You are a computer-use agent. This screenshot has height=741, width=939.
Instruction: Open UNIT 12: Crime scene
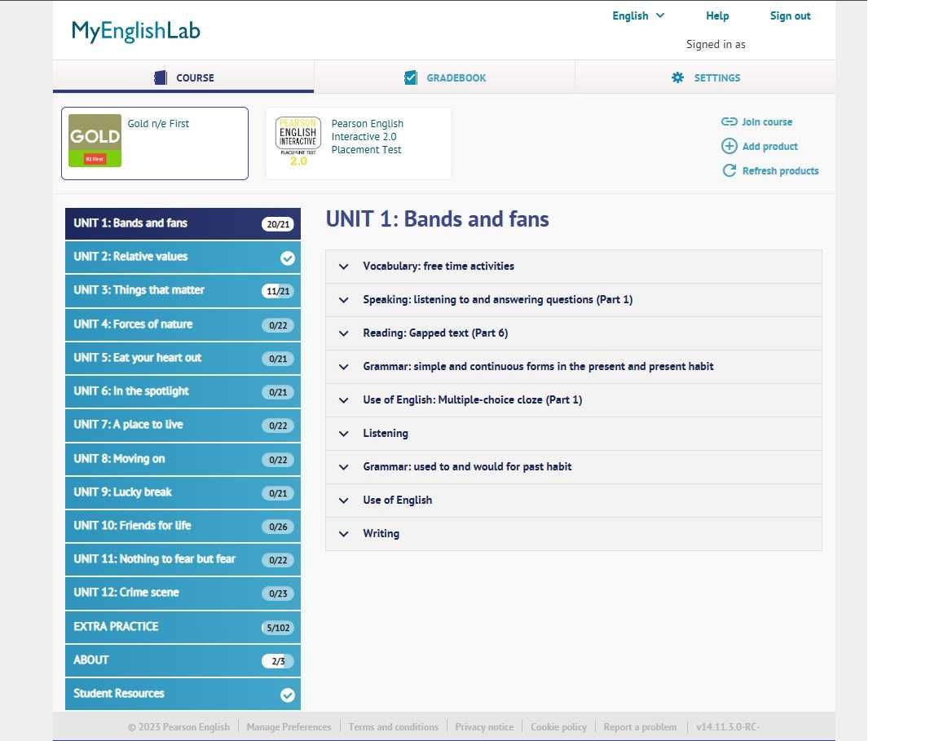[183, 593]
